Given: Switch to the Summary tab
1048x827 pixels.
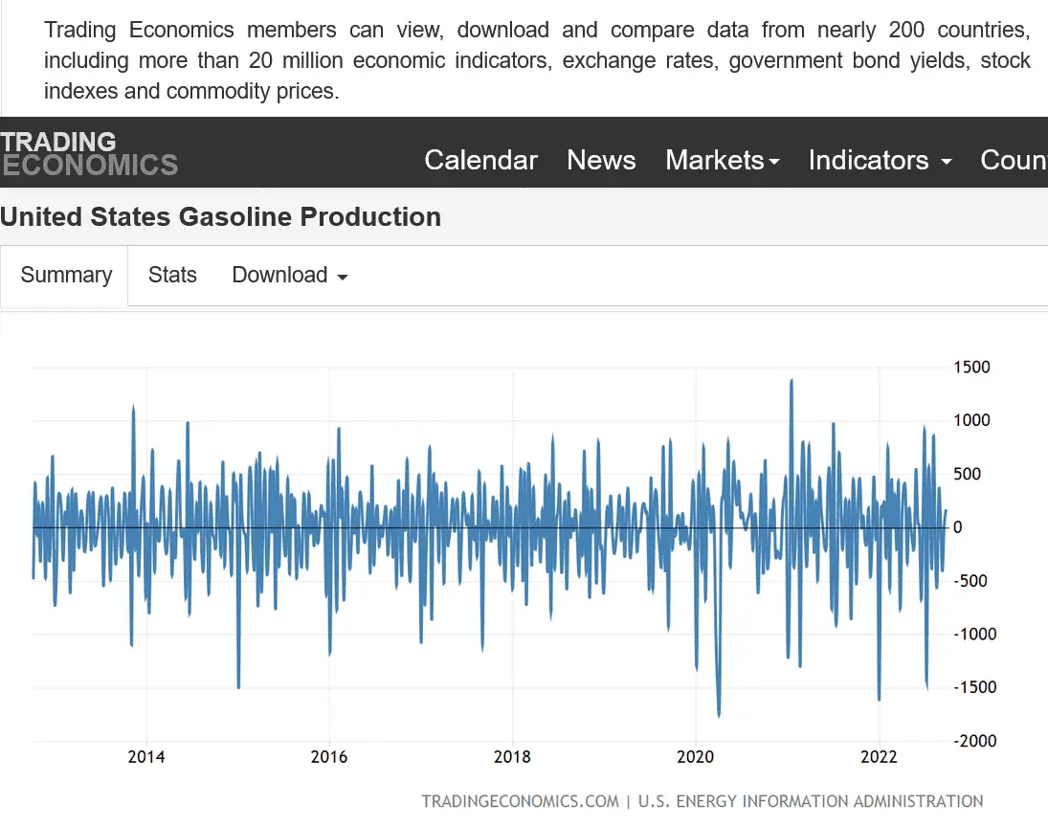Looking at the screenshot, I should click(66, 276).
